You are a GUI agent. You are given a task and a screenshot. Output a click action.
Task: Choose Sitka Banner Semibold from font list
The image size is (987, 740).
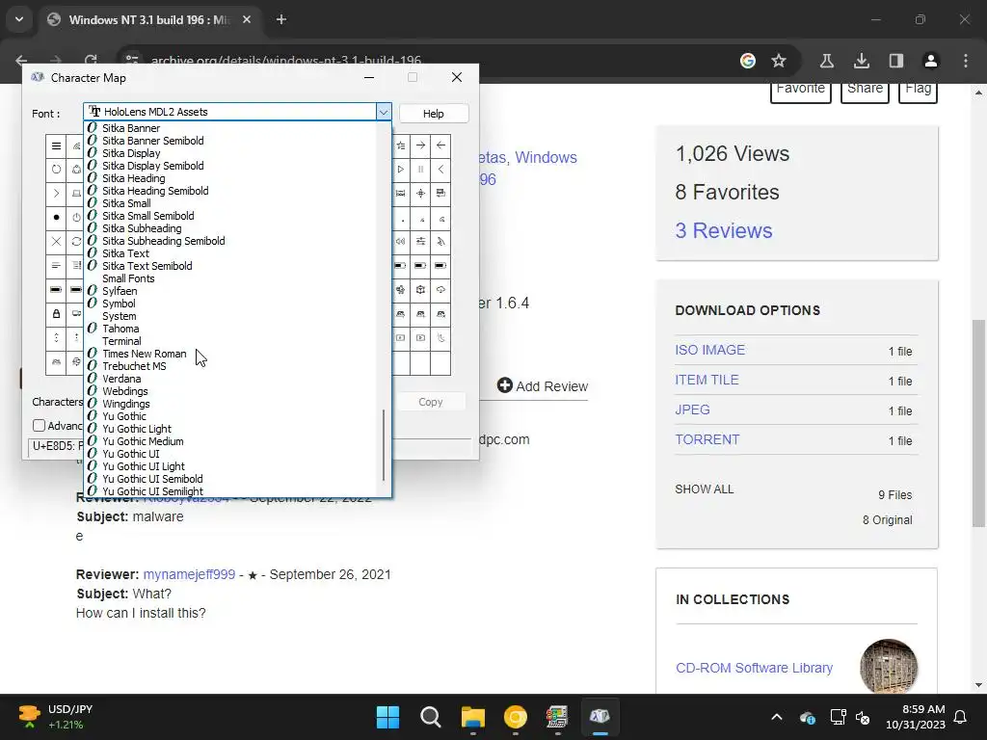pyautogui.click(x=153, y=141)
